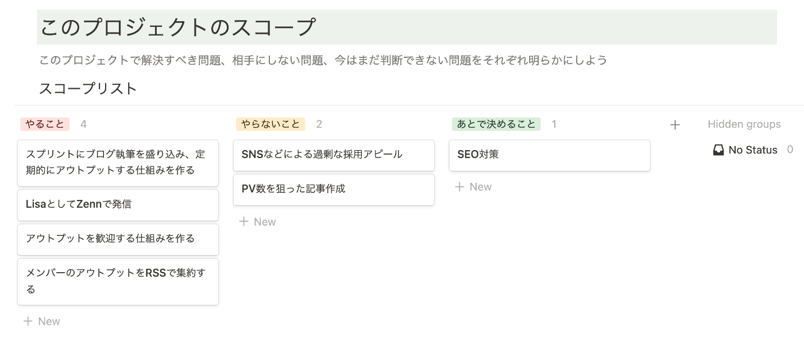Open the アウトプットを歓迎する仕組みを作る card
The image size is (804, 338).
coord(118,239)
